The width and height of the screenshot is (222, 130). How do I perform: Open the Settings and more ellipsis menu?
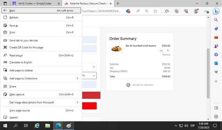[206, 11]
